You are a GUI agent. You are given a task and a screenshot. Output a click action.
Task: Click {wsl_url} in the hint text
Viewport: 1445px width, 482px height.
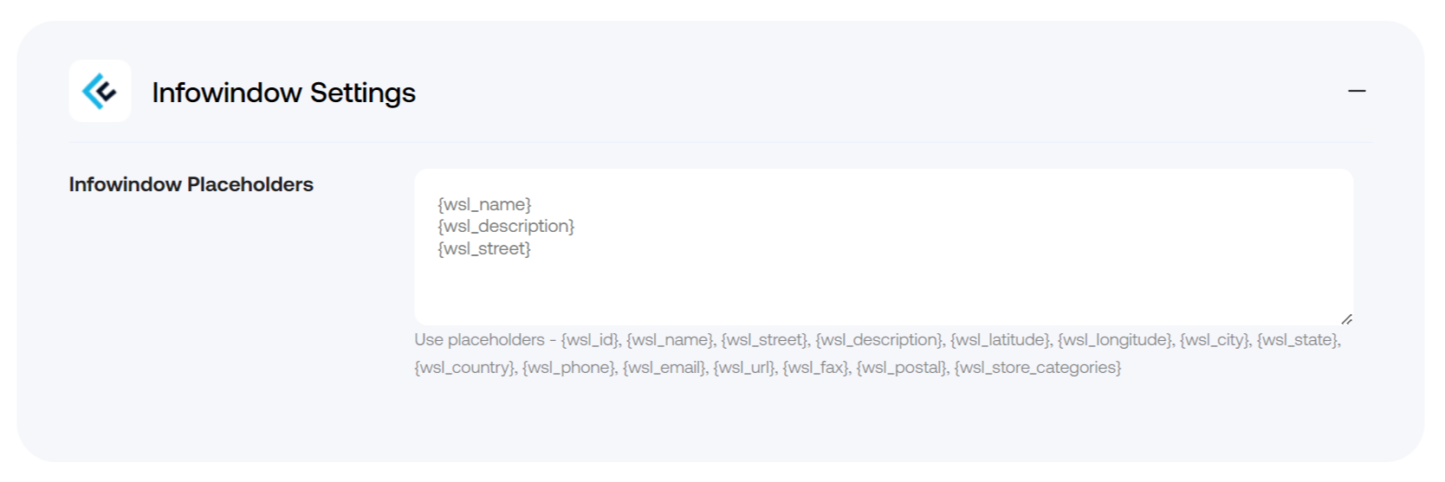click(x=743, y=368)
